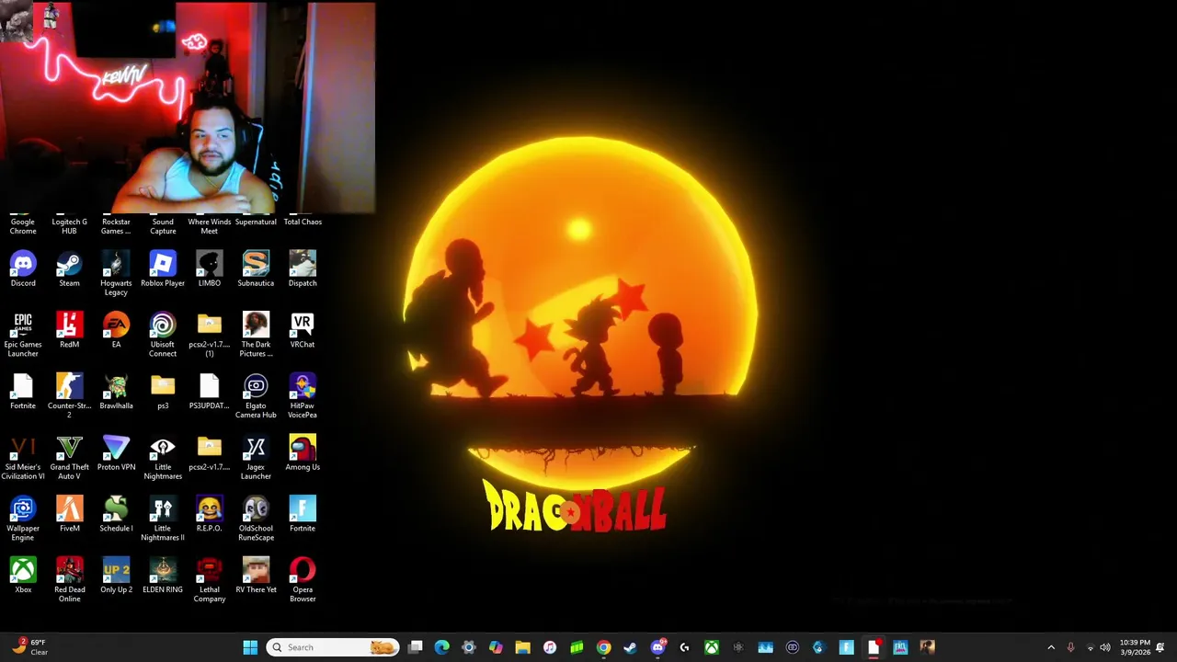Open the Xbox desktop icon
Viewport: 1177px width, 662px height.
tap(23, 576)
